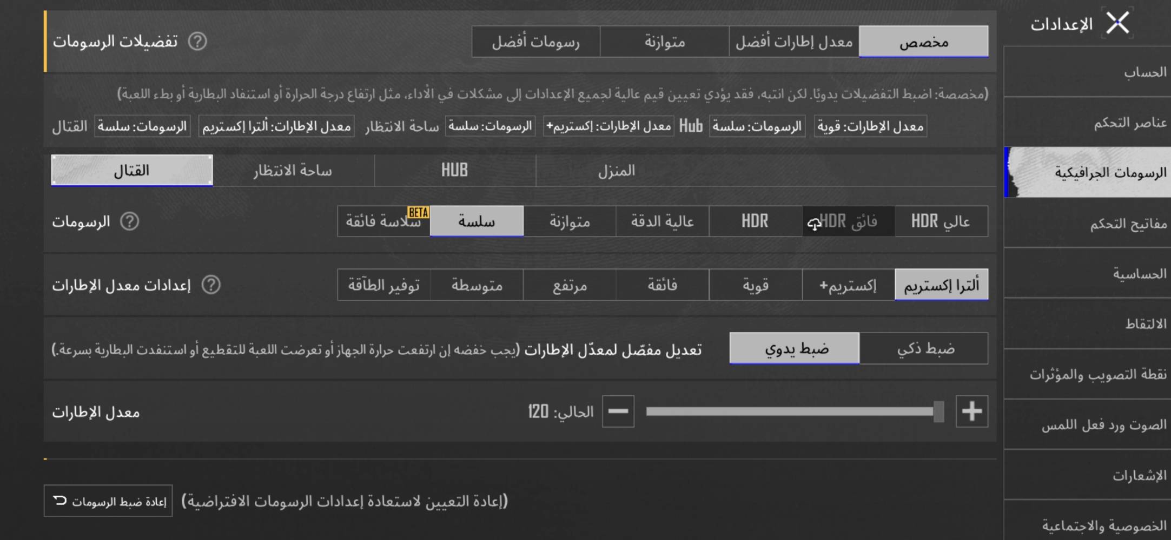Set frame rate to مرتفع
The height and width of the screenshot is (540, 1171).
pyautogui.click(x=570, y=285)
